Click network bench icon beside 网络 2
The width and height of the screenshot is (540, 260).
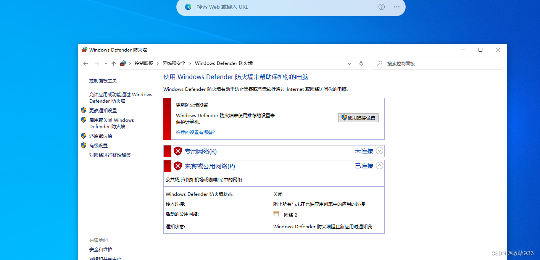pos(277,214)
